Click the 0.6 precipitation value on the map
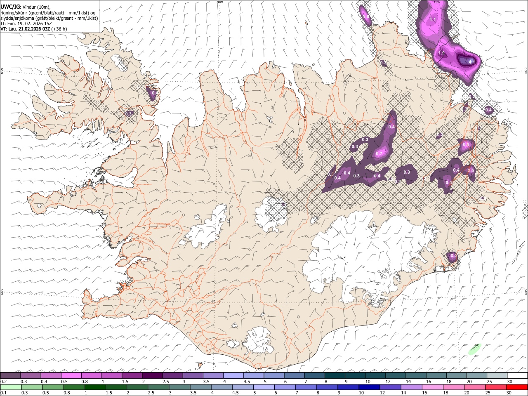This screenshot has width=528, height=396. (x=365, y=16)
